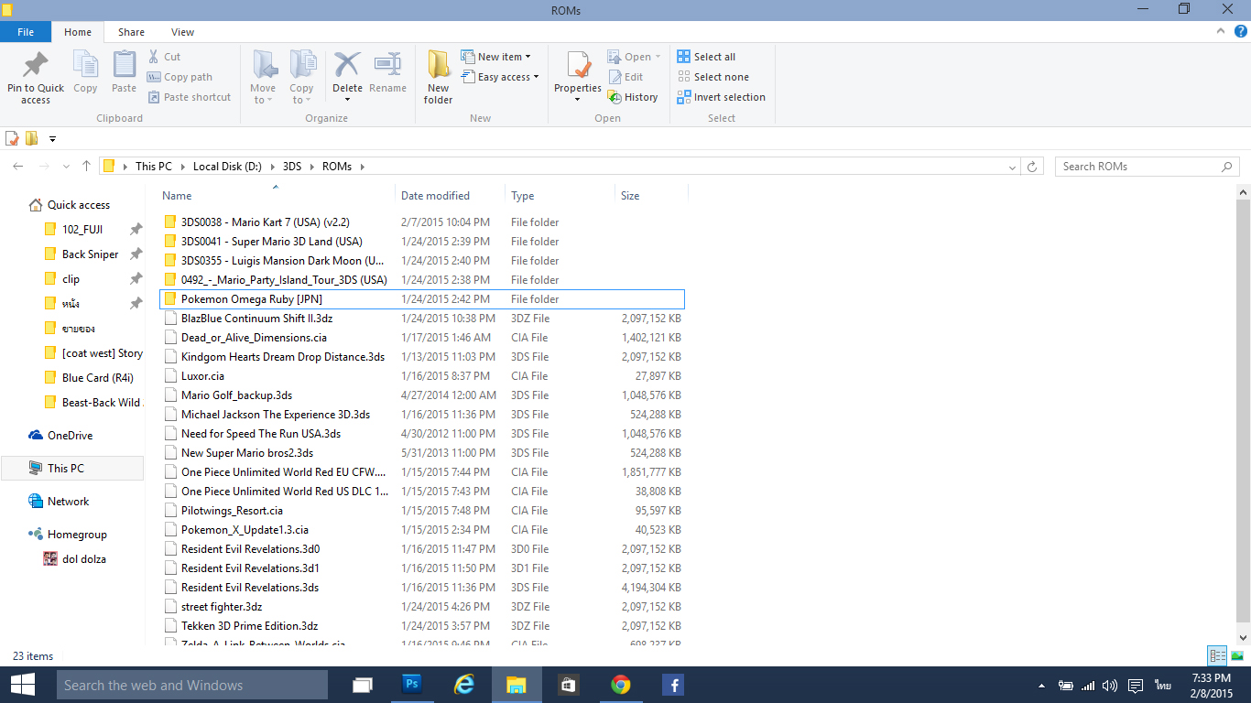Expand the Easy access dropdown
Image resolution: width=1251 pixels, height=703 pixels.
(x=499, y=77)
